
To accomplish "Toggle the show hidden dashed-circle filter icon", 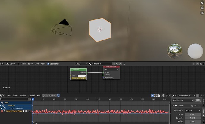I will pos(156,95).
